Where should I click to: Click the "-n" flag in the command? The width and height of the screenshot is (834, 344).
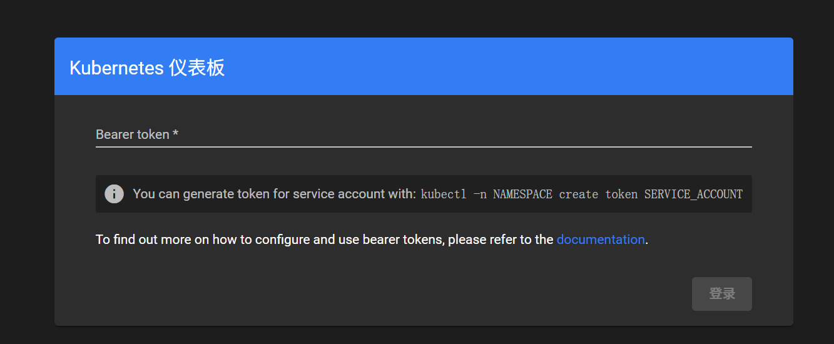480,194
